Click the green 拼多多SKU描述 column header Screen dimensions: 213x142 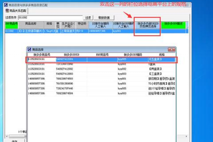pos(173,25)
